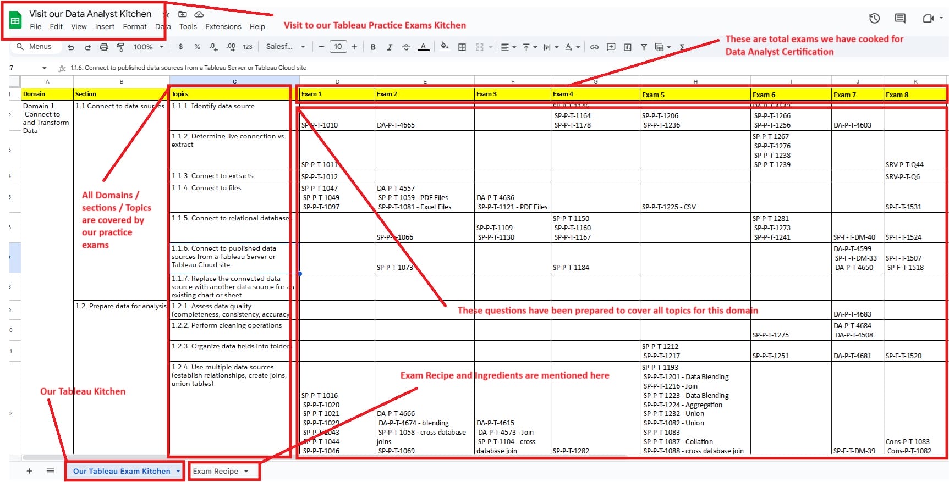Add a new sheet

29,471
